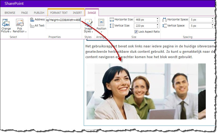Click the Horizontal Size icon
The height and width of the screenshot is (134, 219).
[112, 20]
